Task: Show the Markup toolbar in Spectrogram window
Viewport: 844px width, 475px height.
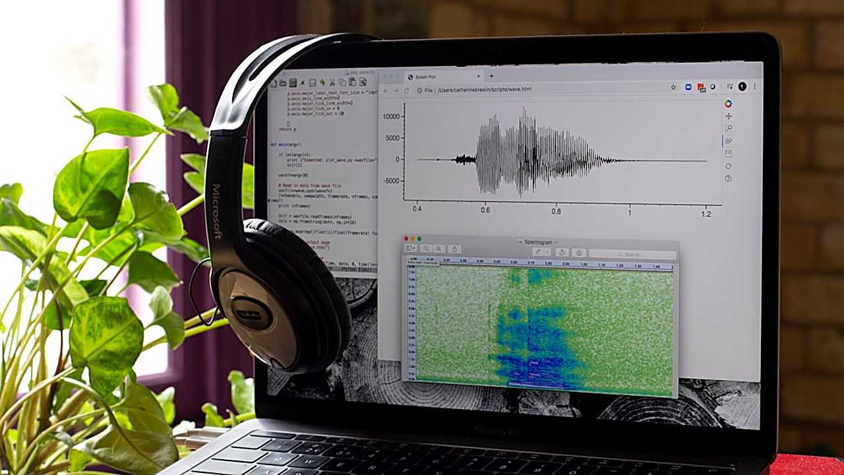Action: 579,253
